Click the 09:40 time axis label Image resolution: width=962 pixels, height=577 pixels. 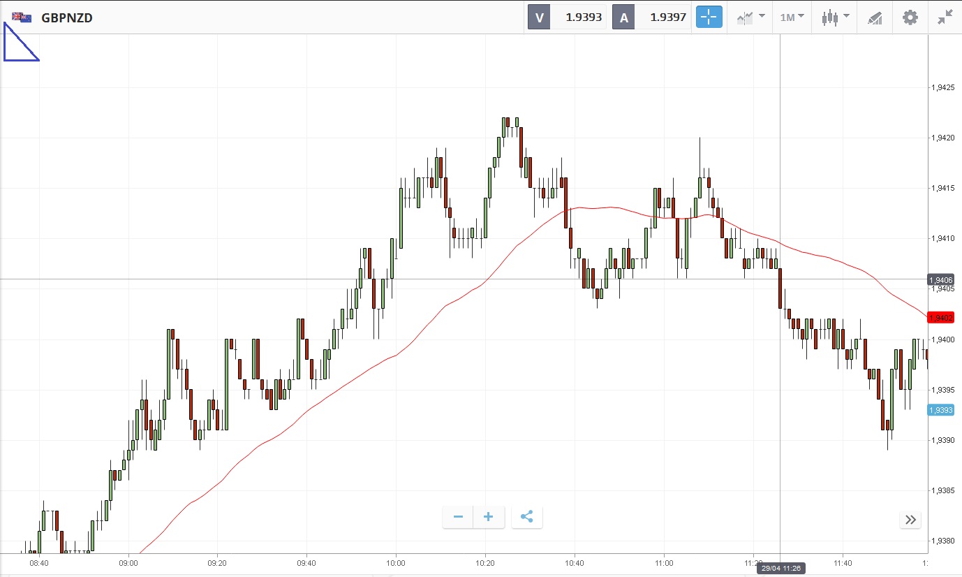[306, 562]
